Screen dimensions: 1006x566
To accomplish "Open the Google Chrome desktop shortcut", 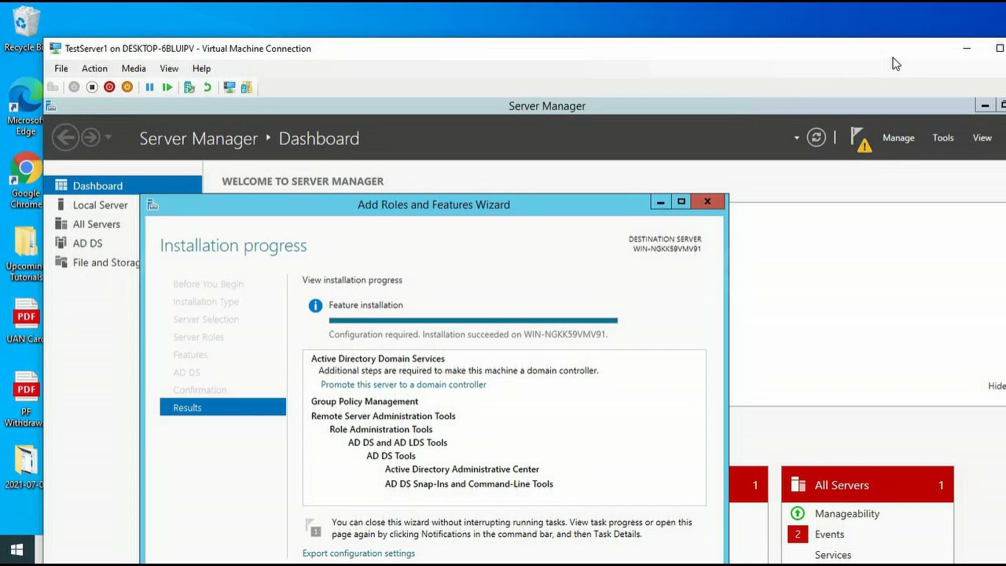I will (x=25, y=182).
